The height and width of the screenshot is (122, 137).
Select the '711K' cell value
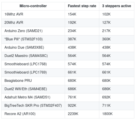point(106,105)
